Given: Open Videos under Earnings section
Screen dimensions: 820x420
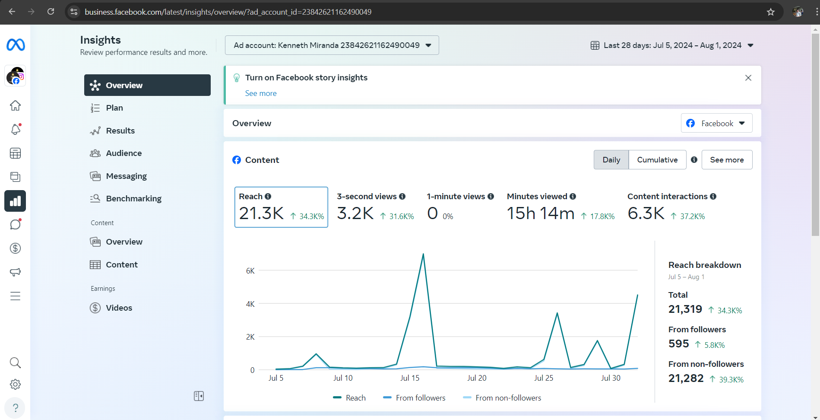Looking at the screenshot, I should click(x=147, y=308).
